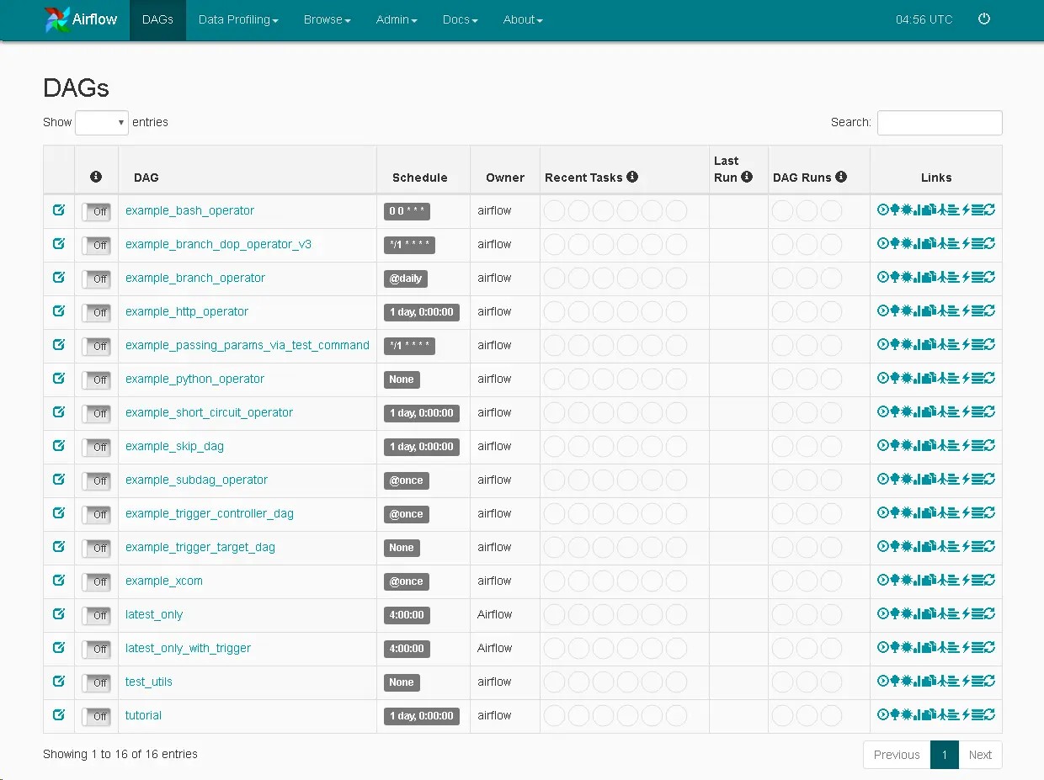Switch on the test_utils DAG toggle
Screen dimensions: 1044x780
pyautogui.click(x=96, y=682)
